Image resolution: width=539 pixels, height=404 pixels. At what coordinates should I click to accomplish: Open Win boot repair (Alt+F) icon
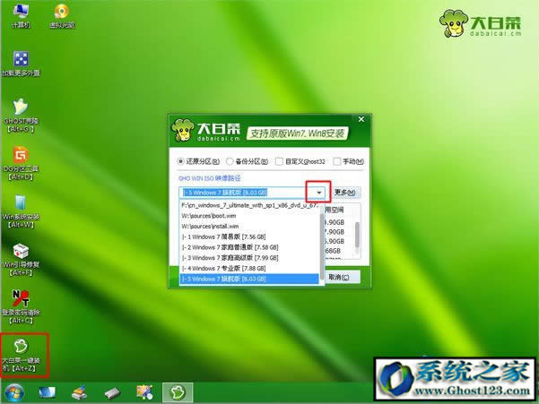click(x=21, y=259)
